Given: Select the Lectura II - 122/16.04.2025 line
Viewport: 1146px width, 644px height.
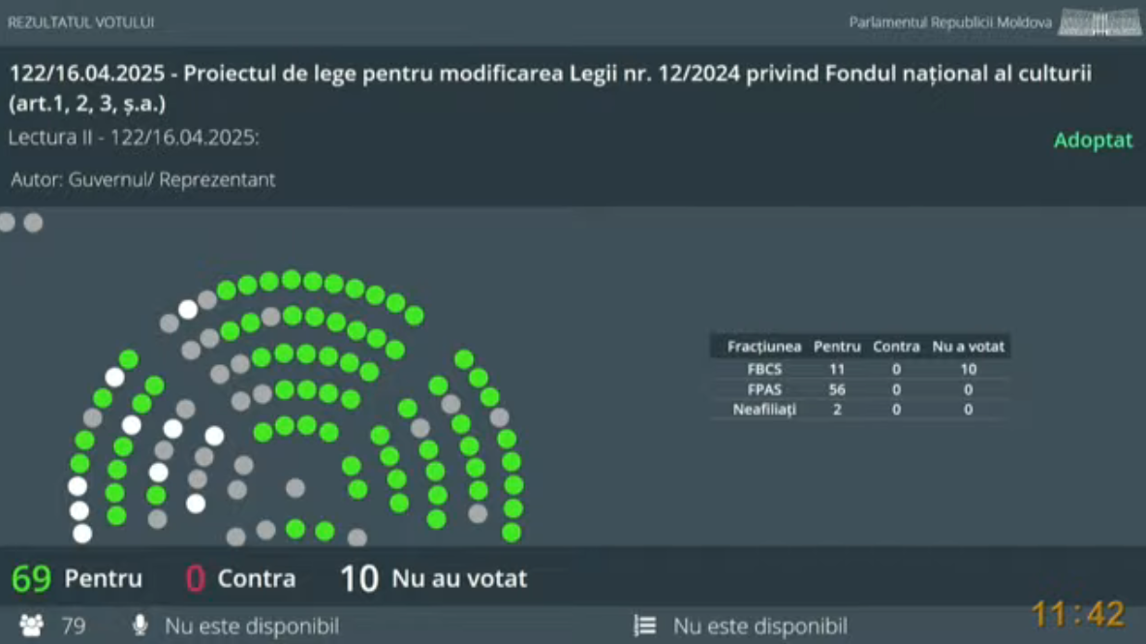Looking at the screenshot, I should (134, 138).
